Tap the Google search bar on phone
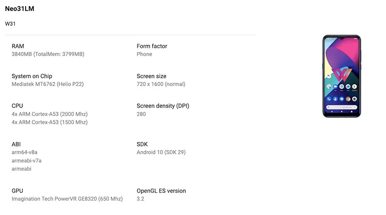Image resolution: width=386 pixels, height=215 pixels. pos(341,106)
